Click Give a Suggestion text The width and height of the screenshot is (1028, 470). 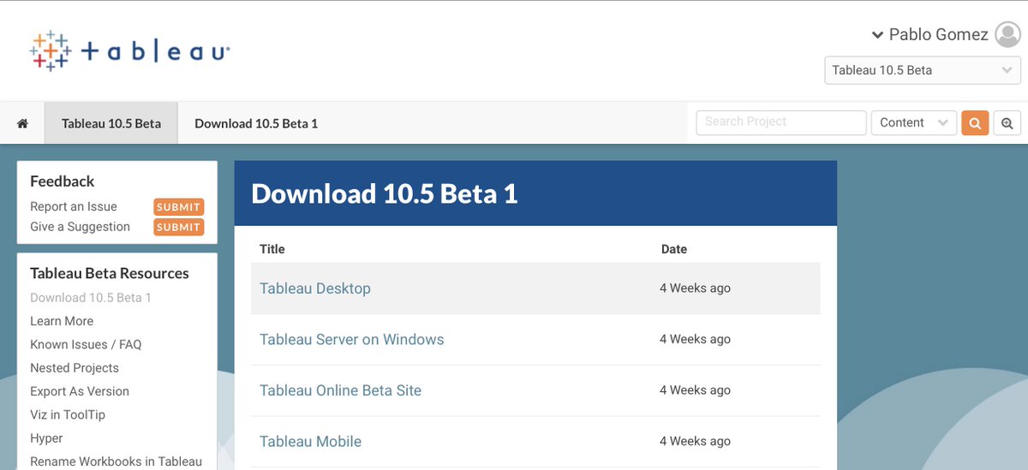tap(80, 227)
